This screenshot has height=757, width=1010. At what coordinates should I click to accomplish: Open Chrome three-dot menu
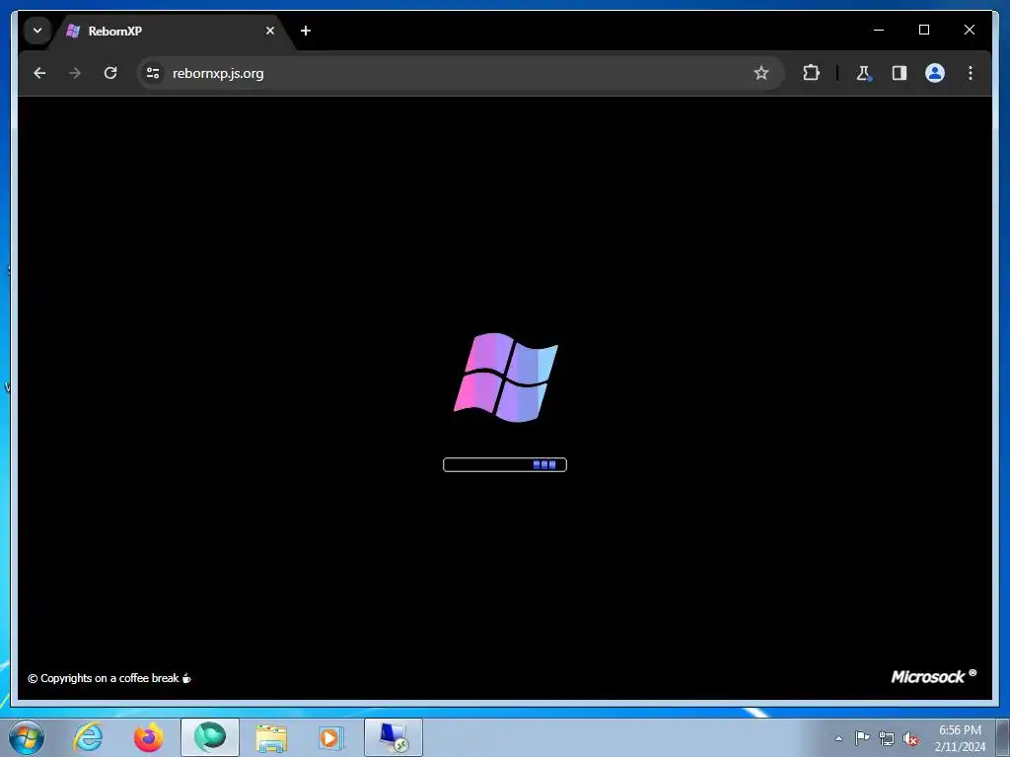971,73
